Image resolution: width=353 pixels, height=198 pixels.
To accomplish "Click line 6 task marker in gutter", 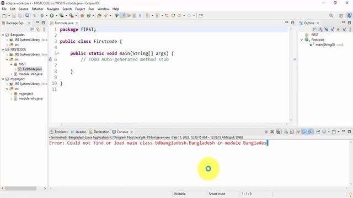I will pos(50,59).
